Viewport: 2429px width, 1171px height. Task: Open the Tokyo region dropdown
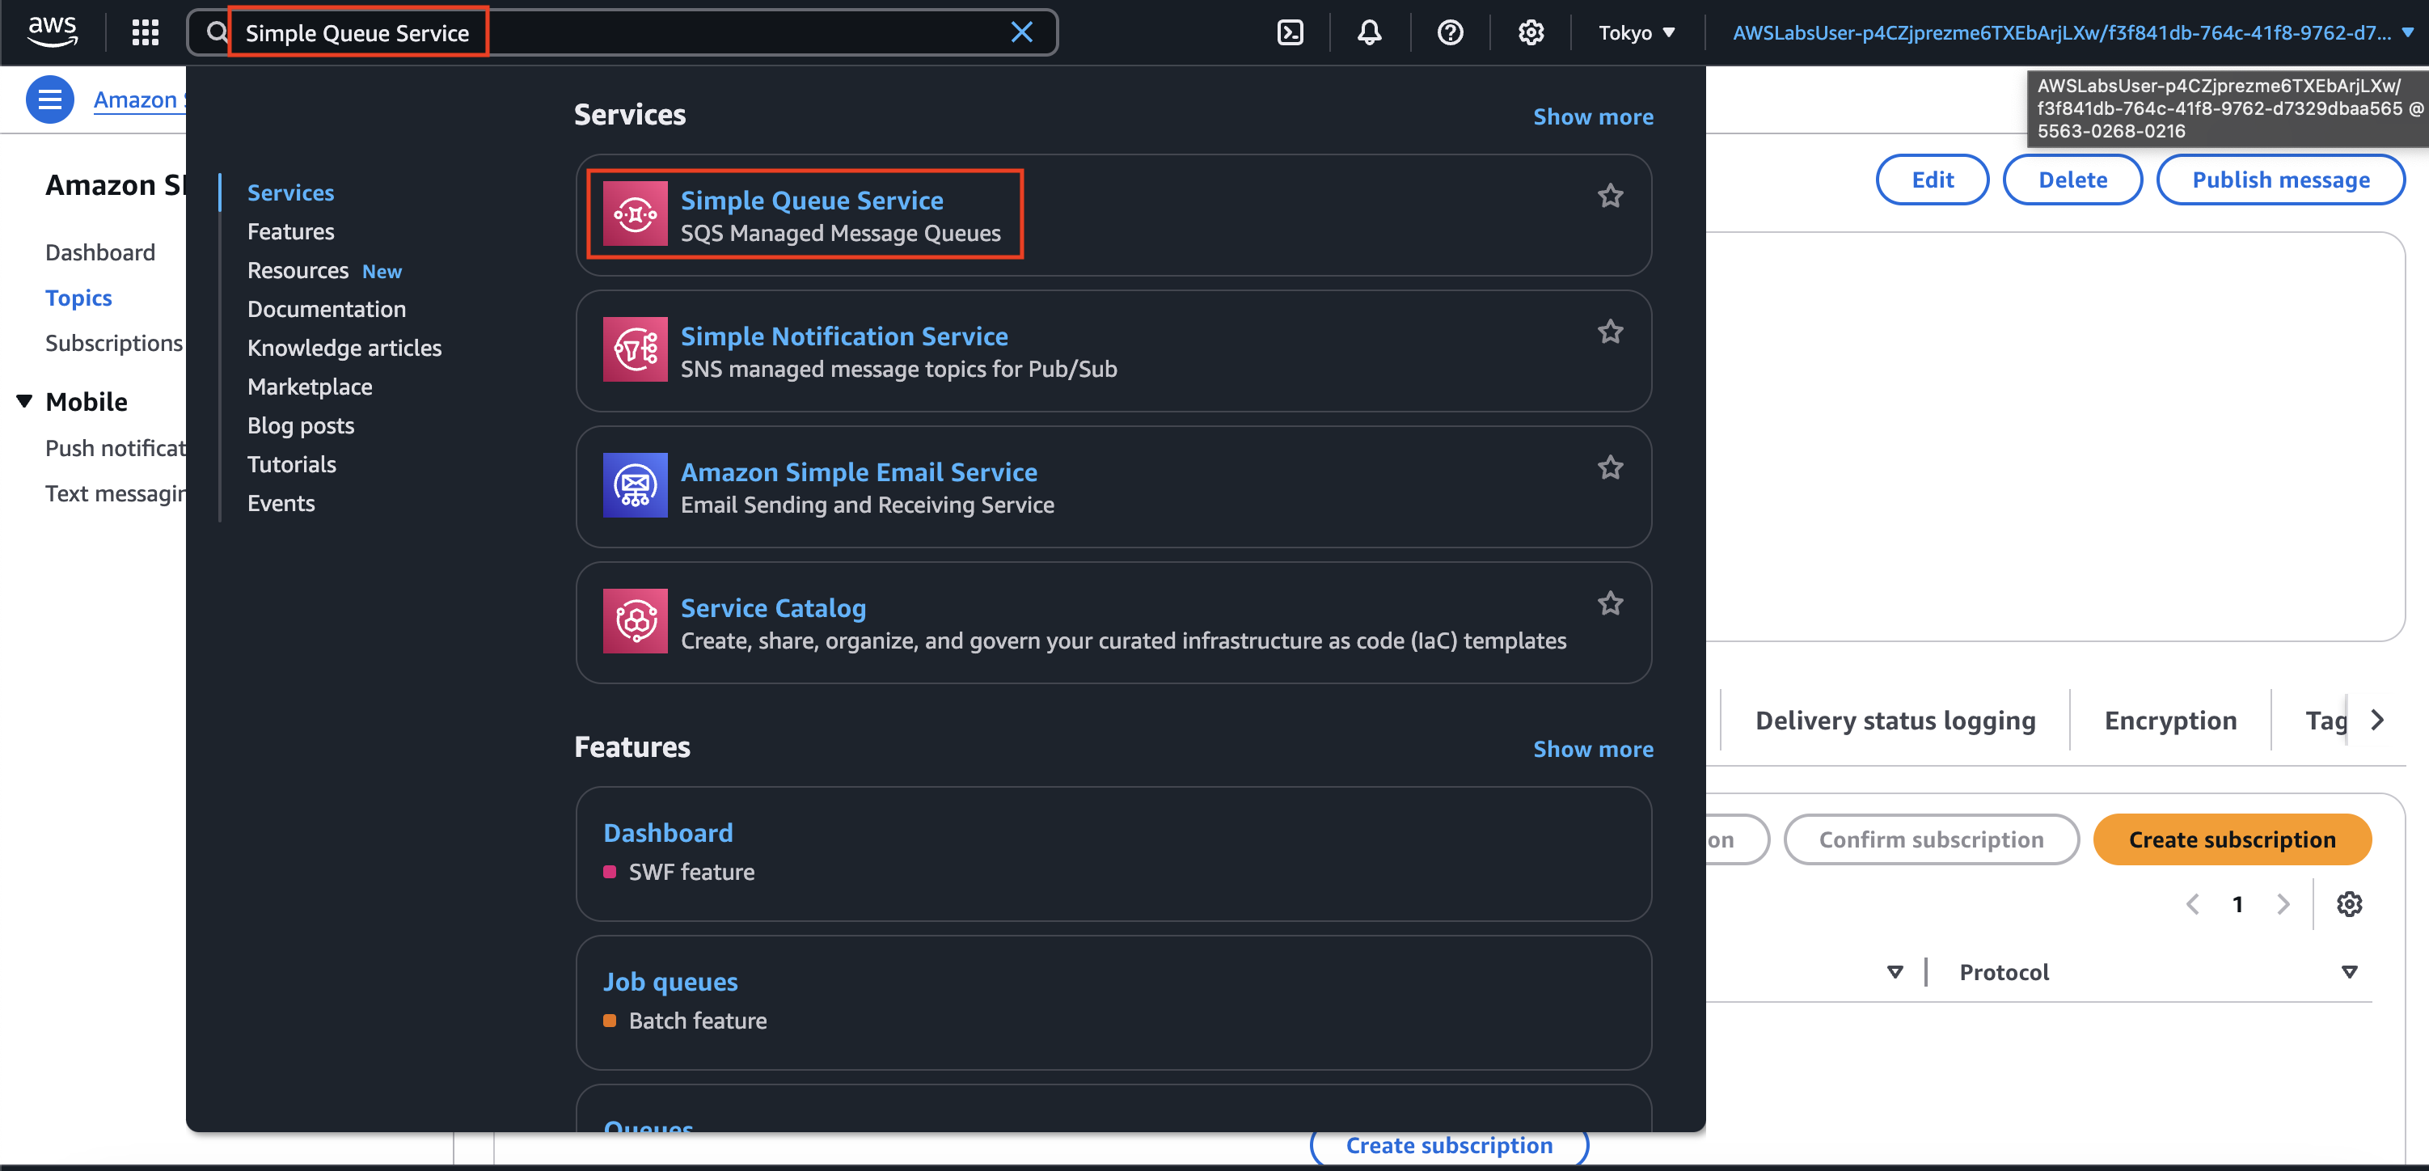tap(1636, 33)
